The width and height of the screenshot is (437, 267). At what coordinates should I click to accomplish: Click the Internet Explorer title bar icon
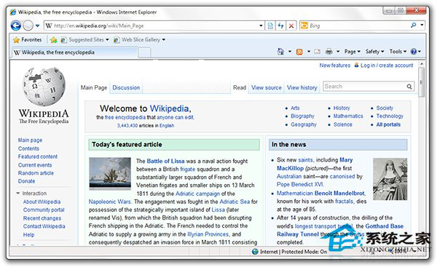pos(13,12)
